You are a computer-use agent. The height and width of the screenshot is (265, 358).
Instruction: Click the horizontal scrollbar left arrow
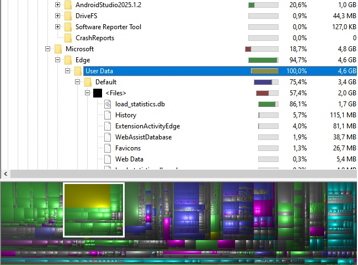[6, 174]
